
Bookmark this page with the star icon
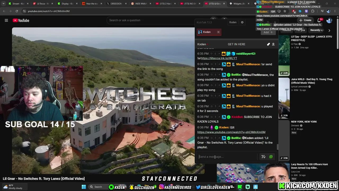tap(285, 11)
